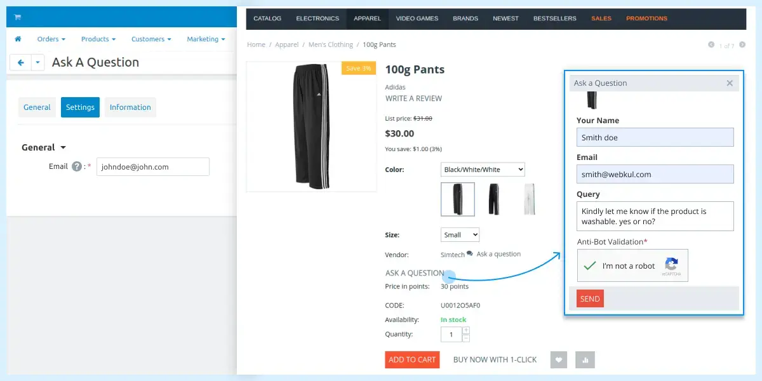
Task: Expand the Orders menu
Action: [51, 39]
